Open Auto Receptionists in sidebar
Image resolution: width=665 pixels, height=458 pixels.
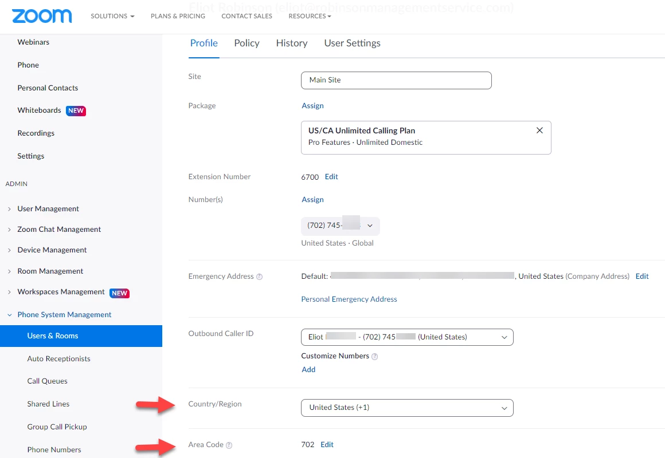[x=59, y=359]
